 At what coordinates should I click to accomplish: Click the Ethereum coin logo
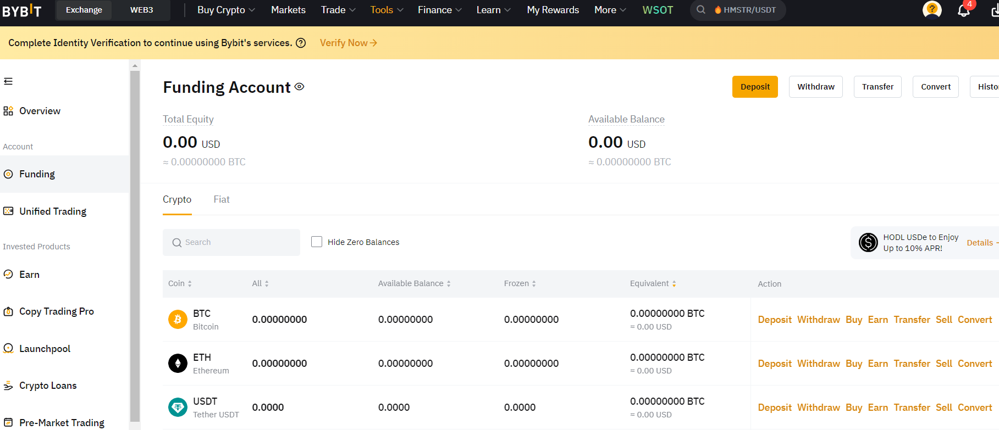pyautogui.click(x=178, y=363)
